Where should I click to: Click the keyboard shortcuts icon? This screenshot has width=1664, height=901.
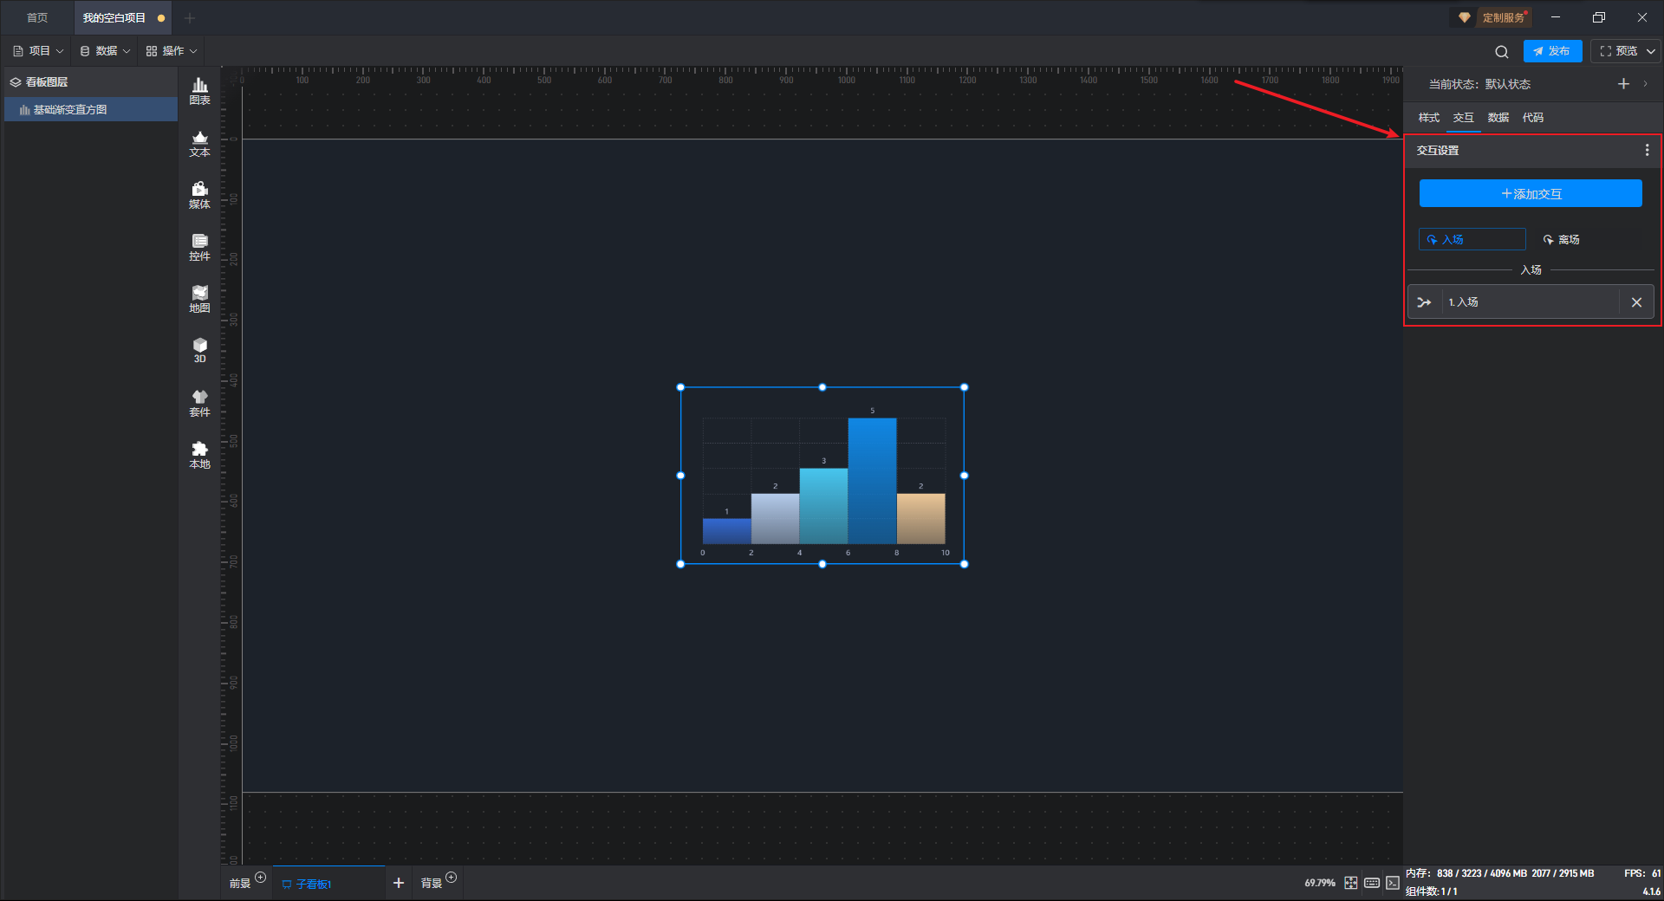1372,883
